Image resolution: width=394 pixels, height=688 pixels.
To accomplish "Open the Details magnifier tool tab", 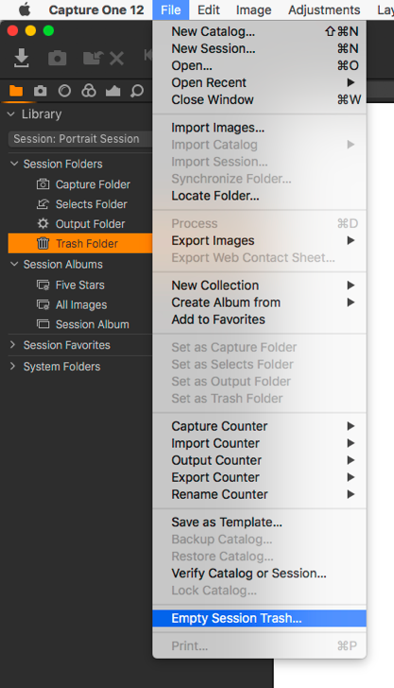I will click(137, 91).
